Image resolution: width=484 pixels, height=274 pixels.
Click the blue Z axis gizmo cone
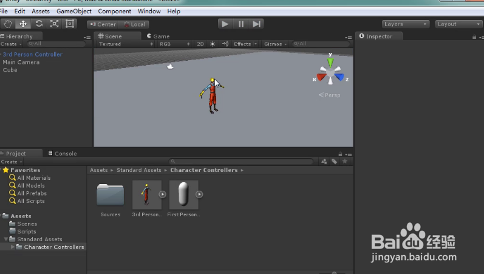click(339, 77)
